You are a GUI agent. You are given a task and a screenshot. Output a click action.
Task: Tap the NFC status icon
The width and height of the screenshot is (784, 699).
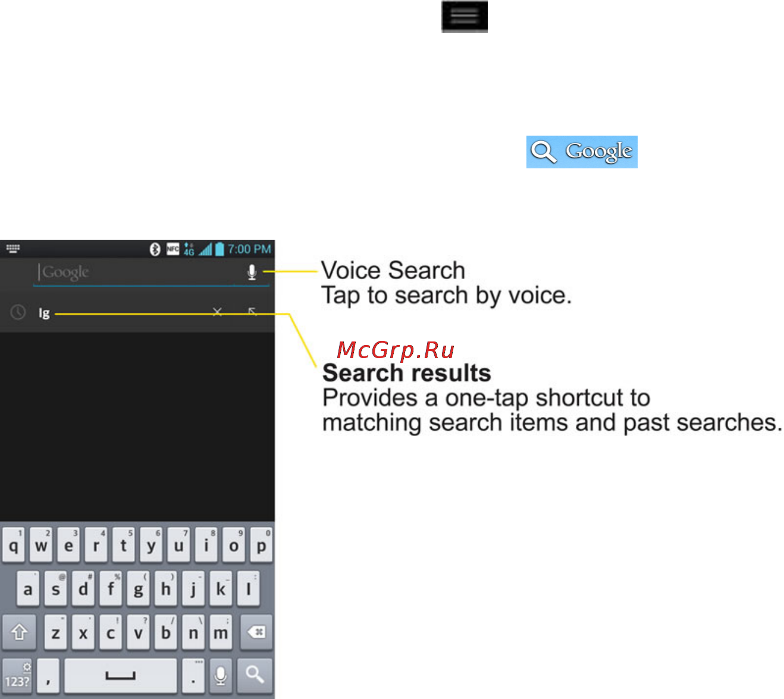[x=173, y=249]
